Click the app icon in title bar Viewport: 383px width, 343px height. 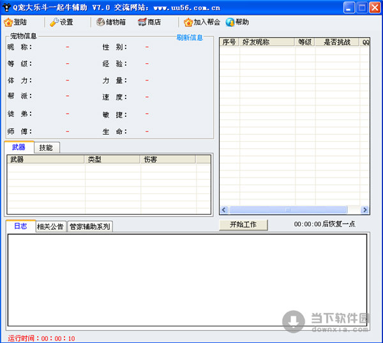6,8
